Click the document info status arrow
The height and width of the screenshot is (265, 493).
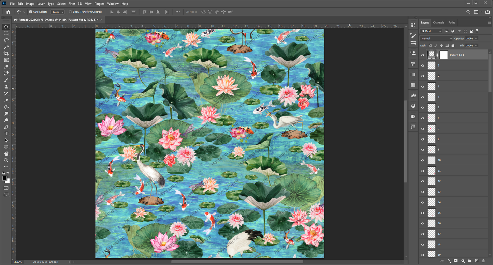point(69,262)
